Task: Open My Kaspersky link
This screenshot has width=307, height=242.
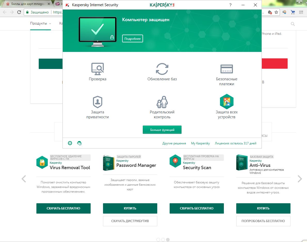Action: (x=200, y=143)
